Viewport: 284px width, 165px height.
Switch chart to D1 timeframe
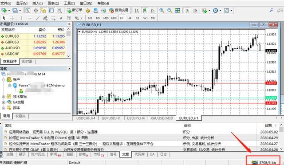tap(138, 18)
